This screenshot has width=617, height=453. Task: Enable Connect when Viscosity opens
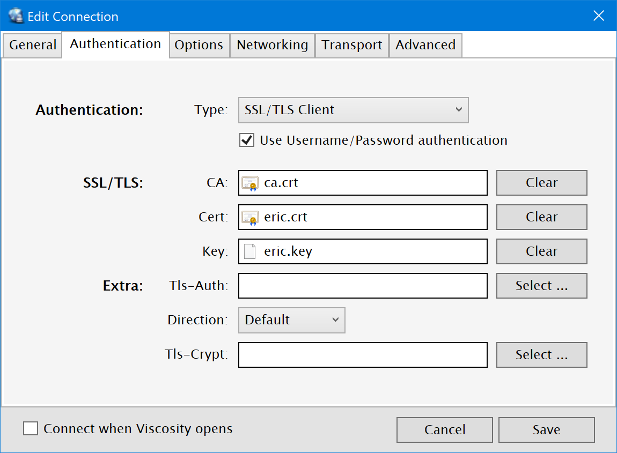point(31,429)
